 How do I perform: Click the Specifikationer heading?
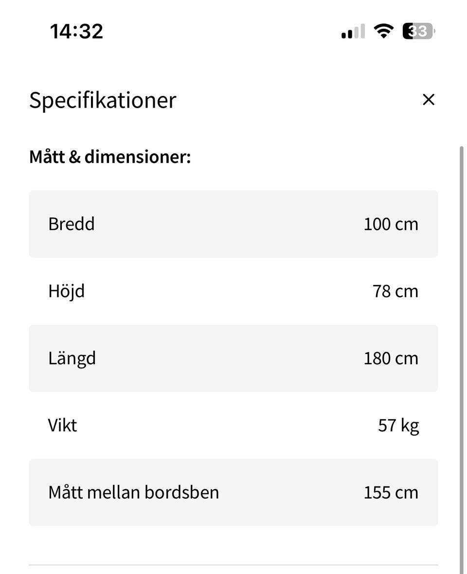pos(103,100)
